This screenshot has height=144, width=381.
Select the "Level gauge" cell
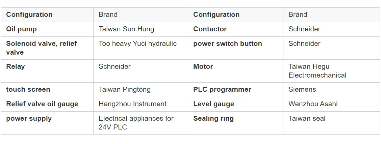tap(213, 104)
